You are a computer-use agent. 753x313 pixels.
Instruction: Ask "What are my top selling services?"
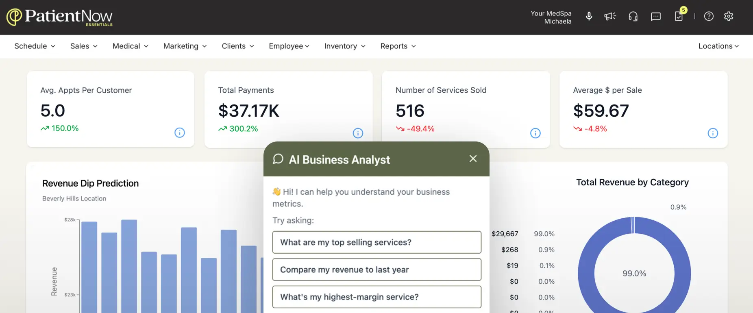tap(377, 242)
